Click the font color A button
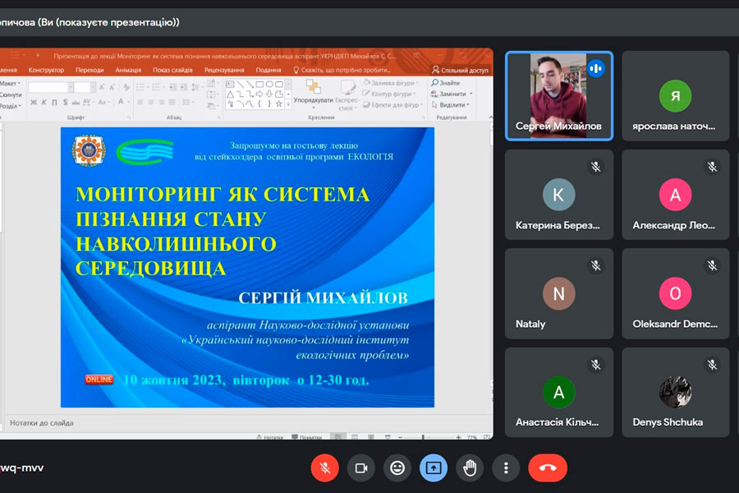This screenshot has height=493, width=739. 122,102
